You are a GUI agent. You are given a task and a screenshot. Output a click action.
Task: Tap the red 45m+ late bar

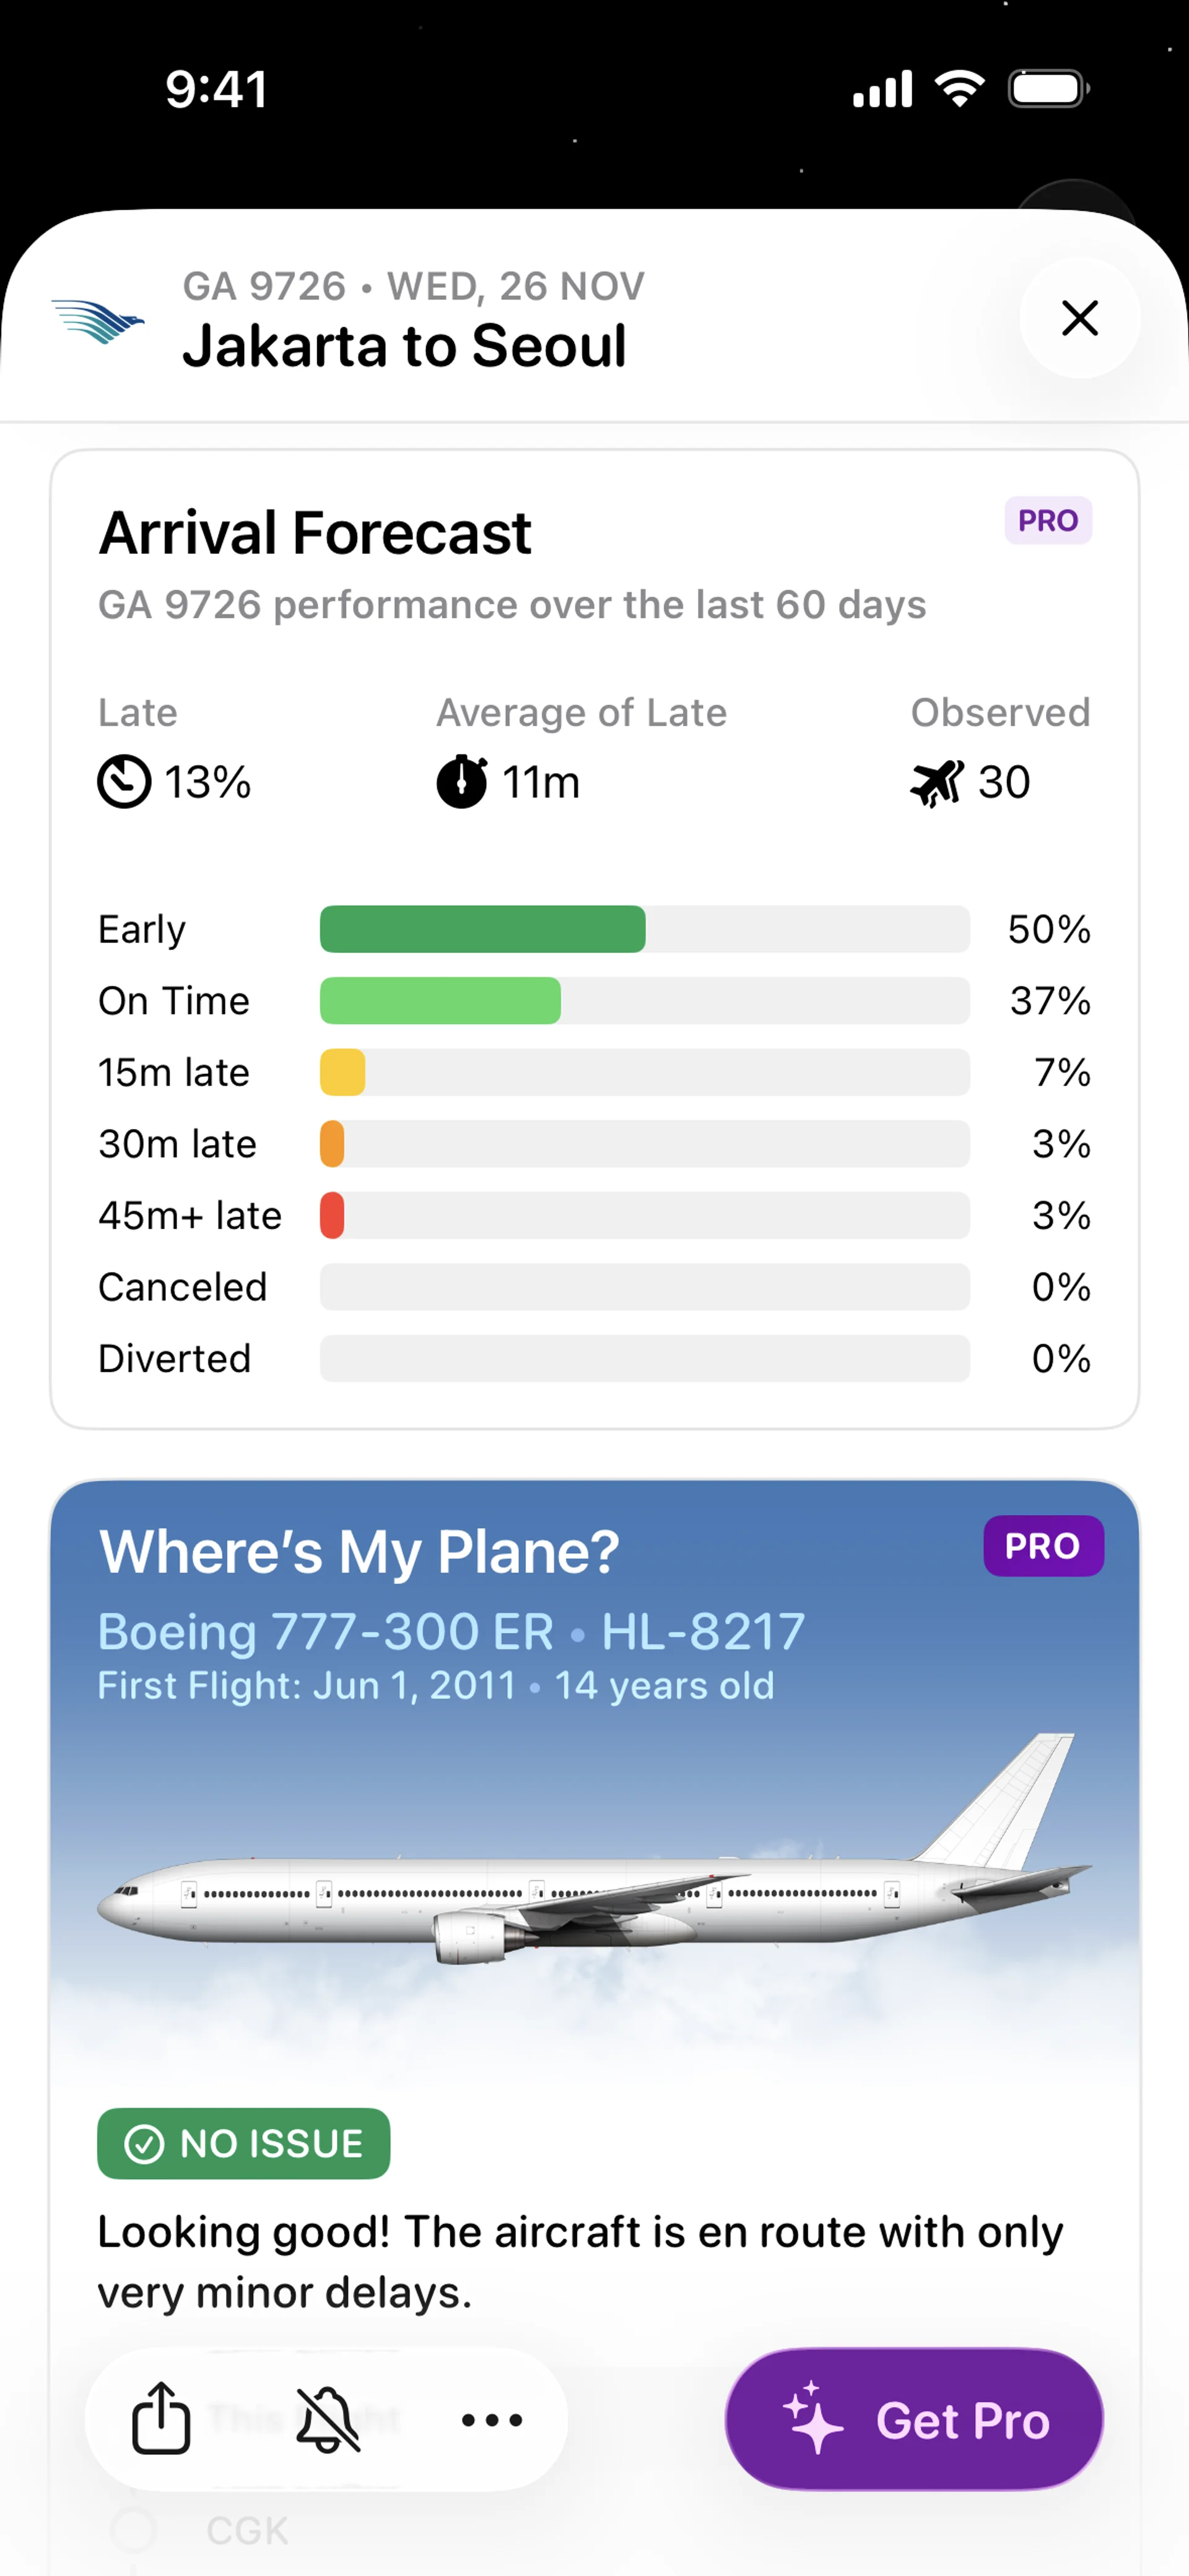(x=333, y=1215)
